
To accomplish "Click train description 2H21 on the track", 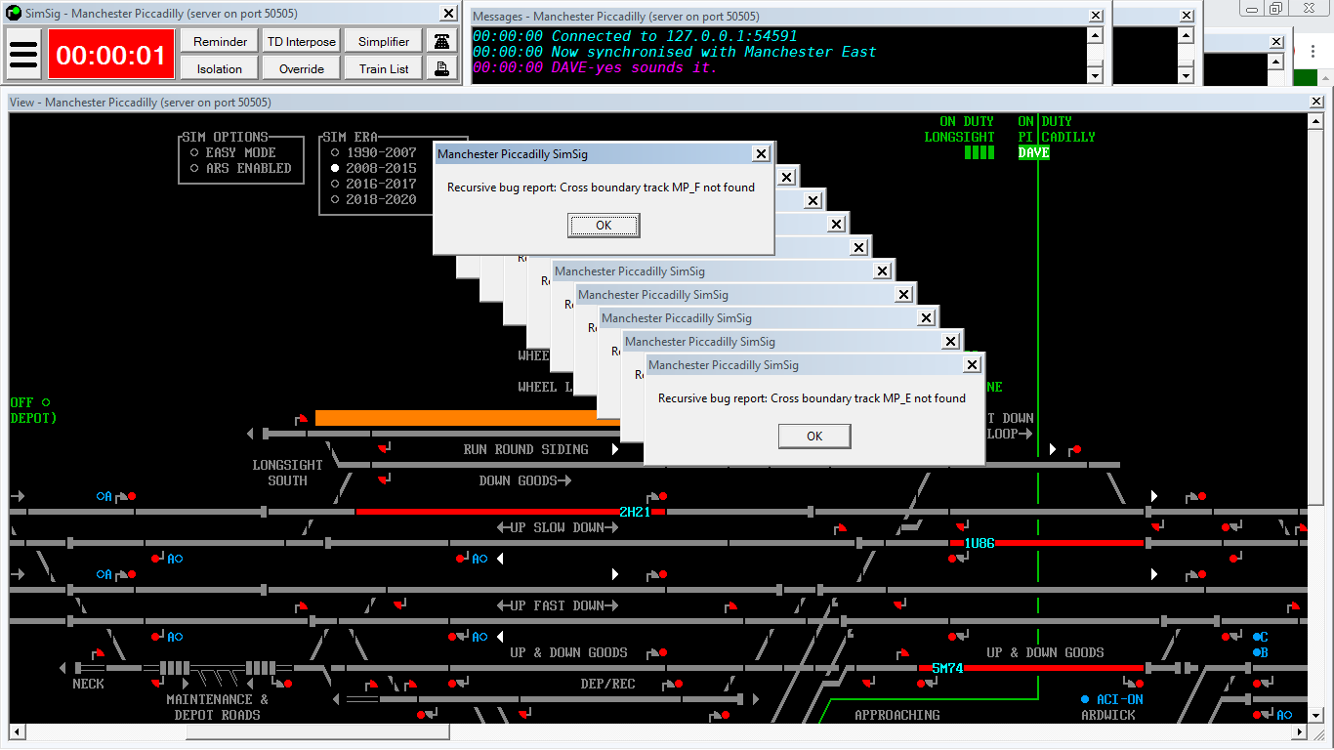I will coord(635,512).
